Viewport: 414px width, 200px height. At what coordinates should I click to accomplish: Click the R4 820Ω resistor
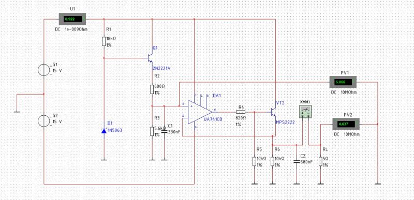point(240,112)
